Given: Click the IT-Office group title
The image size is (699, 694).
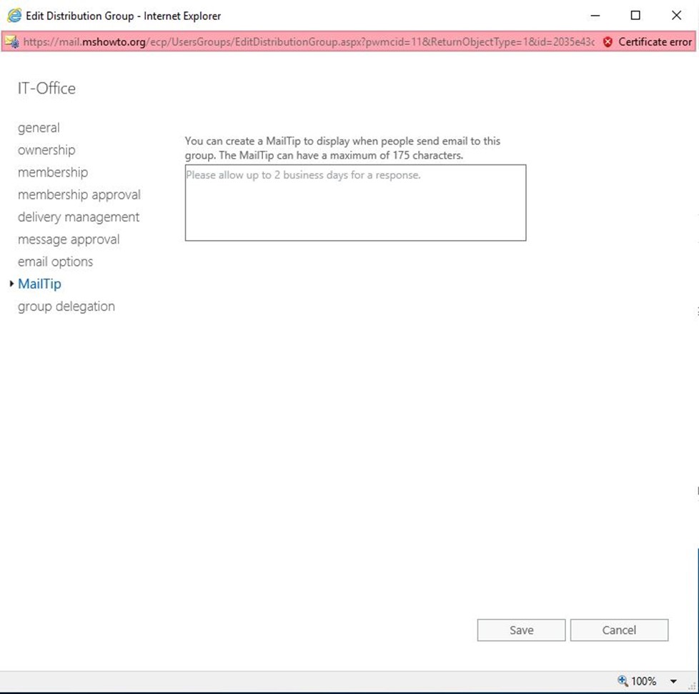Looking at the screenshot, I should tap(46, 88).
